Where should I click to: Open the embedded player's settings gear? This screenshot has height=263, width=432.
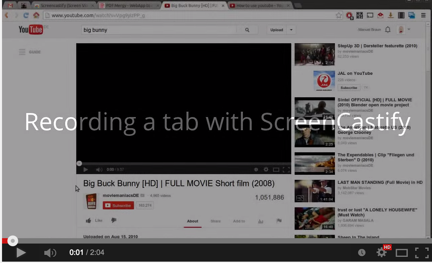pos(266,170)
